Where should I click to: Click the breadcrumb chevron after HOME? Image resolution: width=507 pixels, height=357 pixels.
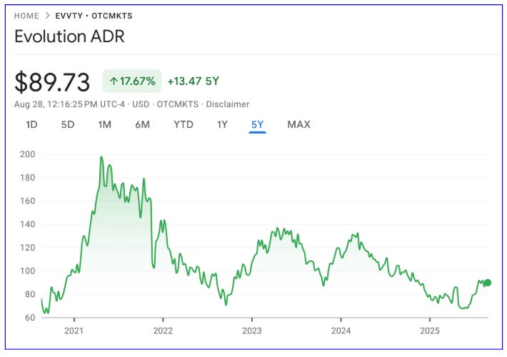coord(47,16)
